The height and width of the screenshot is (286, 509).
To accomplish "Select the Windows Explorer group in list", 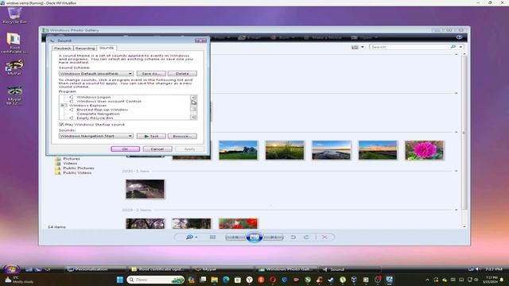I will 87,106.
